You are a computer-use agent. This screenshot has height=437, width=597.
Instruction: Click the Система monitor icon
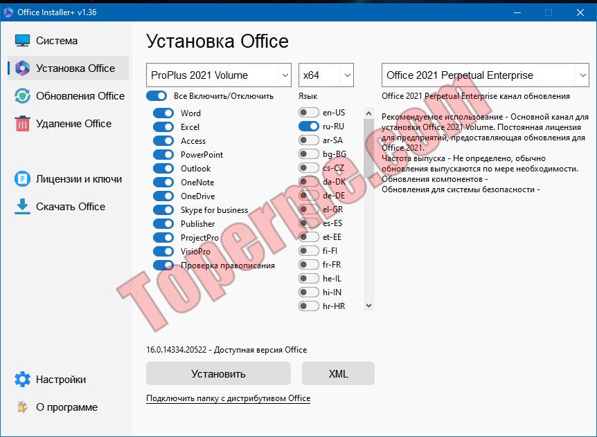point(22,41)
